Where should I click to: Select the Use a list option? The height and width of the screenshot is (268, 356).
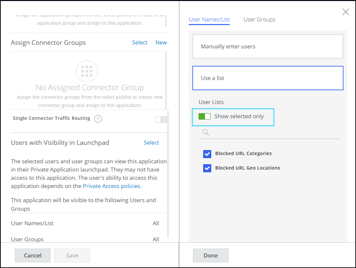(268, 78)
